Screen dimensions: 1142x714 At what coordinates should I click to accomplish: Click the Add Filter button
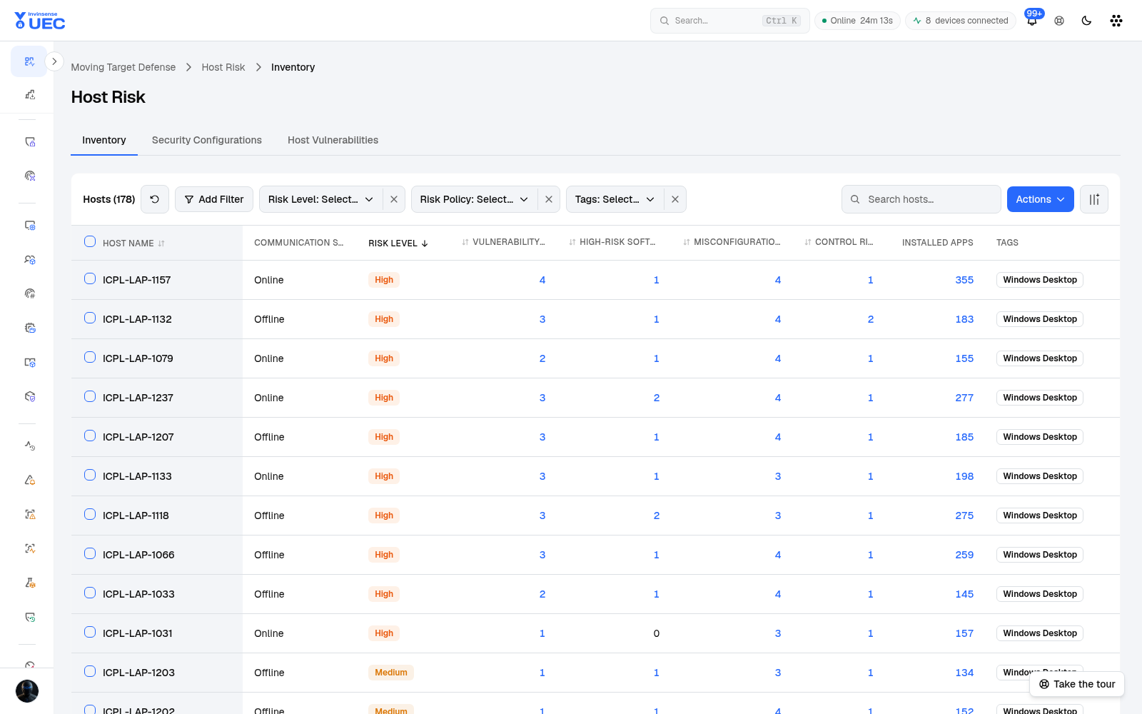(x=214, y=199)
